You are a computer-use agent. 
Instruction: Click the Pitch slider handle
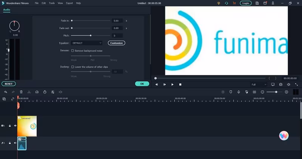[91, 35]
